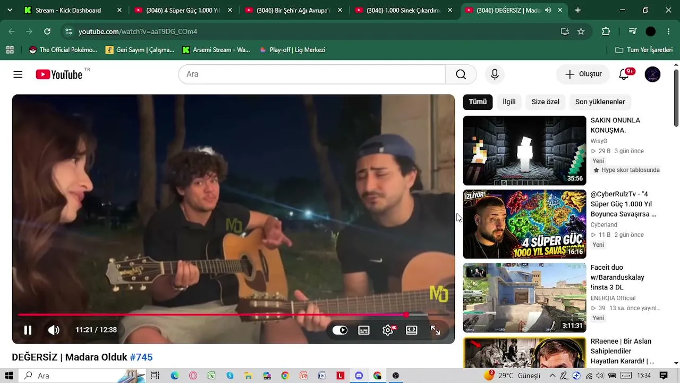Open the Play-off | Lig Merkezi bookmark
680x383 pixels.
[x=292, y=50]
